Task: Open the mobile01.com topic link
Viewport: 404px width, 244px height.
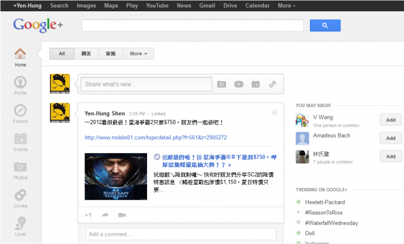Action: tap(156, 137)
